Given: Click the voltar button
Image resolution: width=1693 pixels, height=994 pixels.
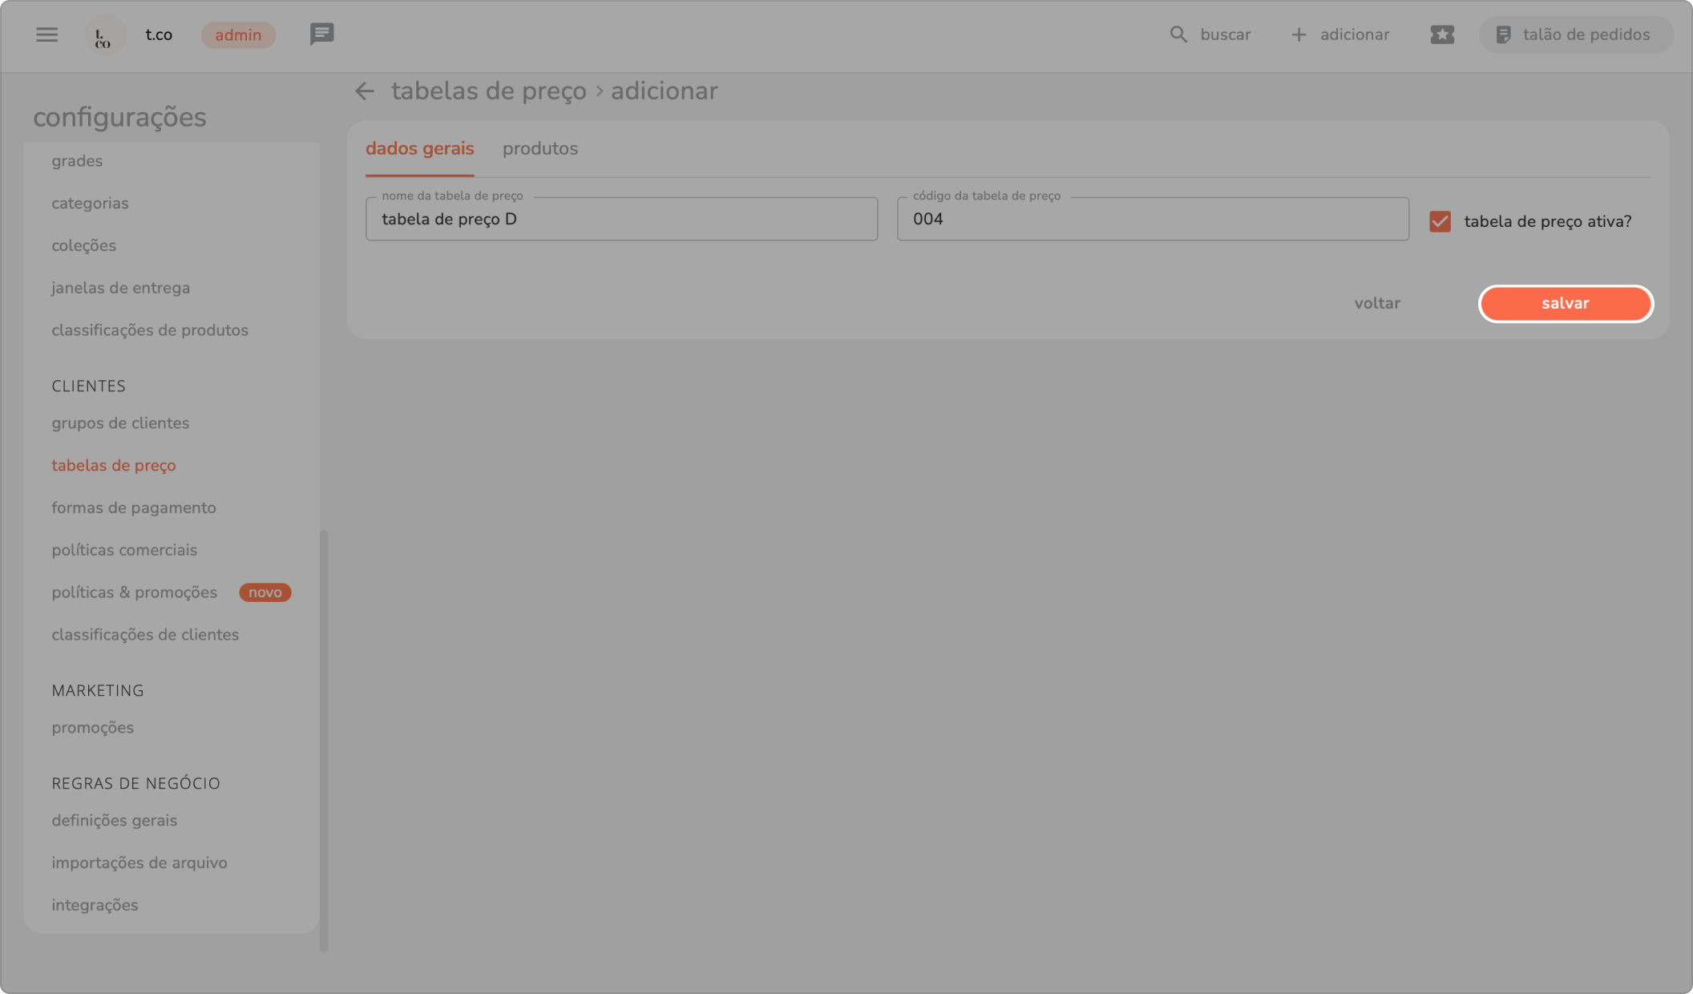Looking at the screenshot, I should click(1376, 303).
